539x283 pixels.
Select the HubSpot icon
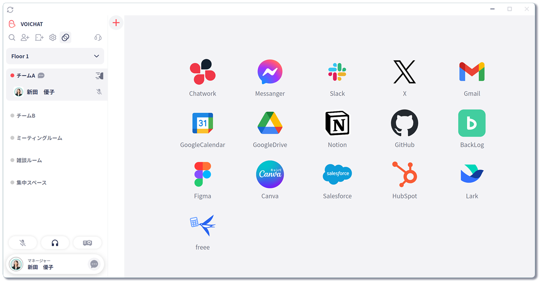[x=404, y=174]
